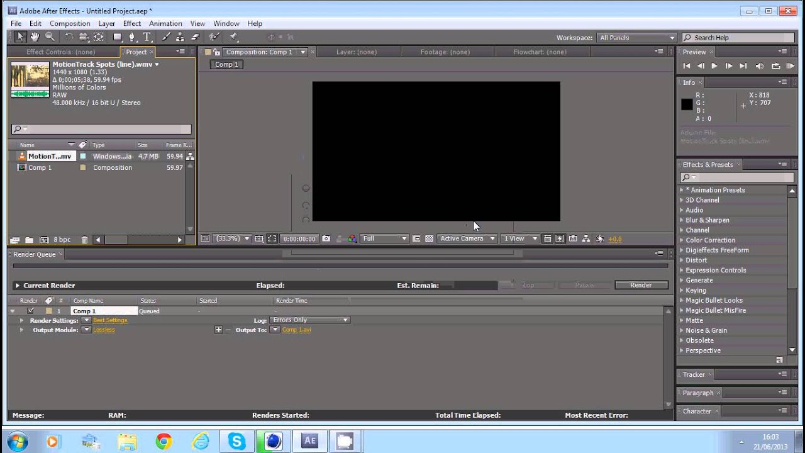Play the preview in the Preview panel
The height and width of the screenshot is (453, 805).
pos(714,66)
